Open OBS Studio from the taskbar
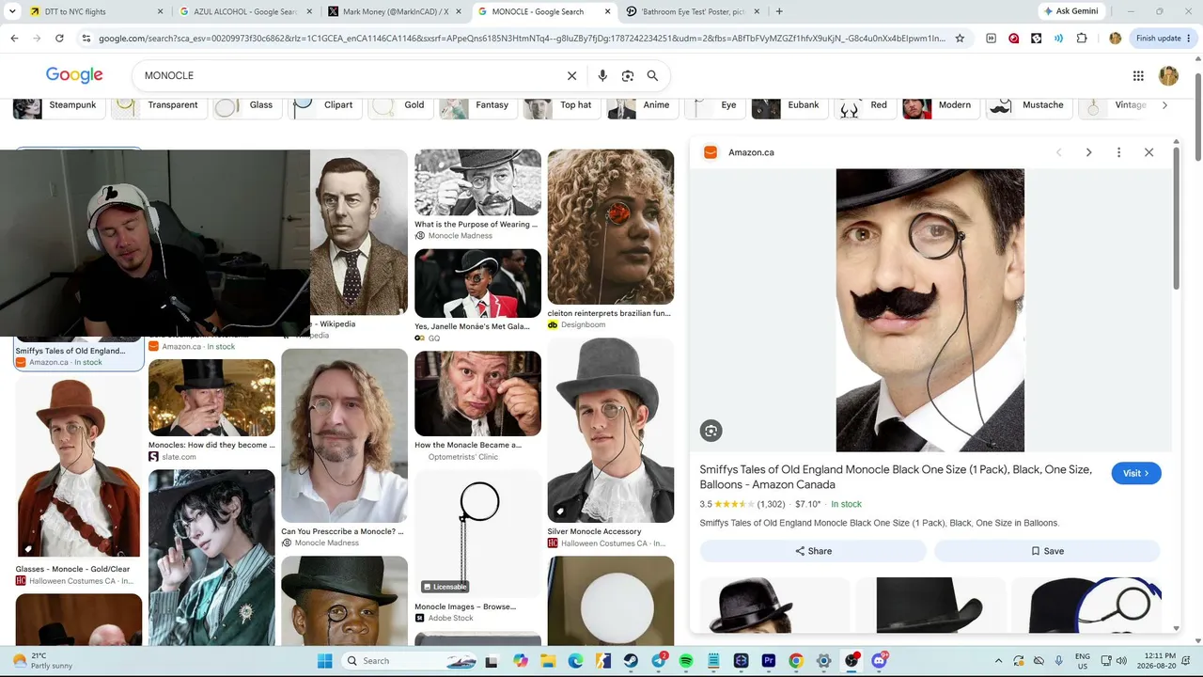 [x=851, y=661]
